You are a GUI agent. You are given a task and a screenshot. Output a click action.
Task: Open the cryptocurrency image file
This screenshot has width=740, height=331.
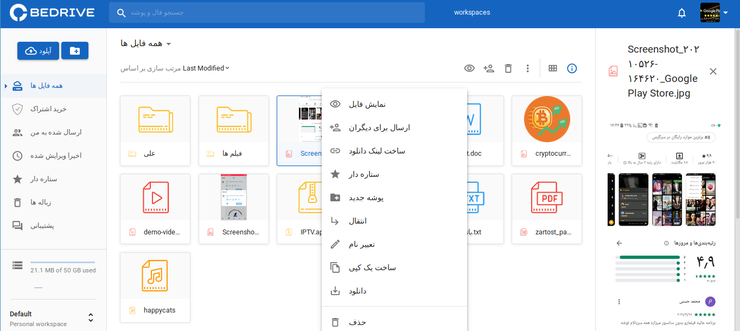pyautogui.click(x=546, y=131)
